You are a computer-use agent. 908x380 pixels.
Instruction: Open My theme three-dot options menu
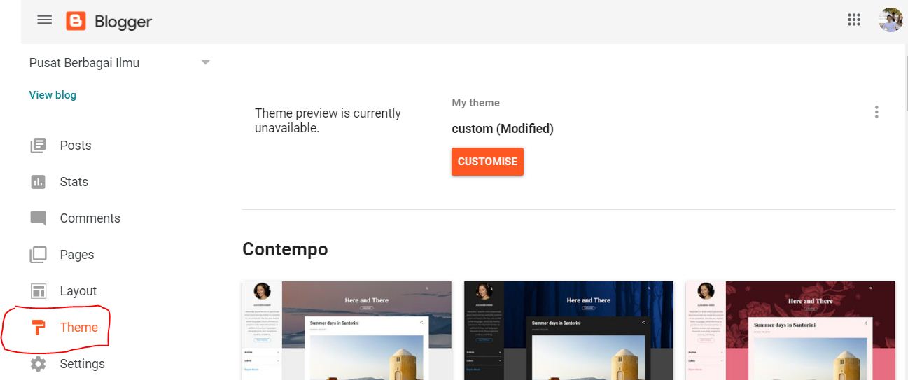point(876,112)
